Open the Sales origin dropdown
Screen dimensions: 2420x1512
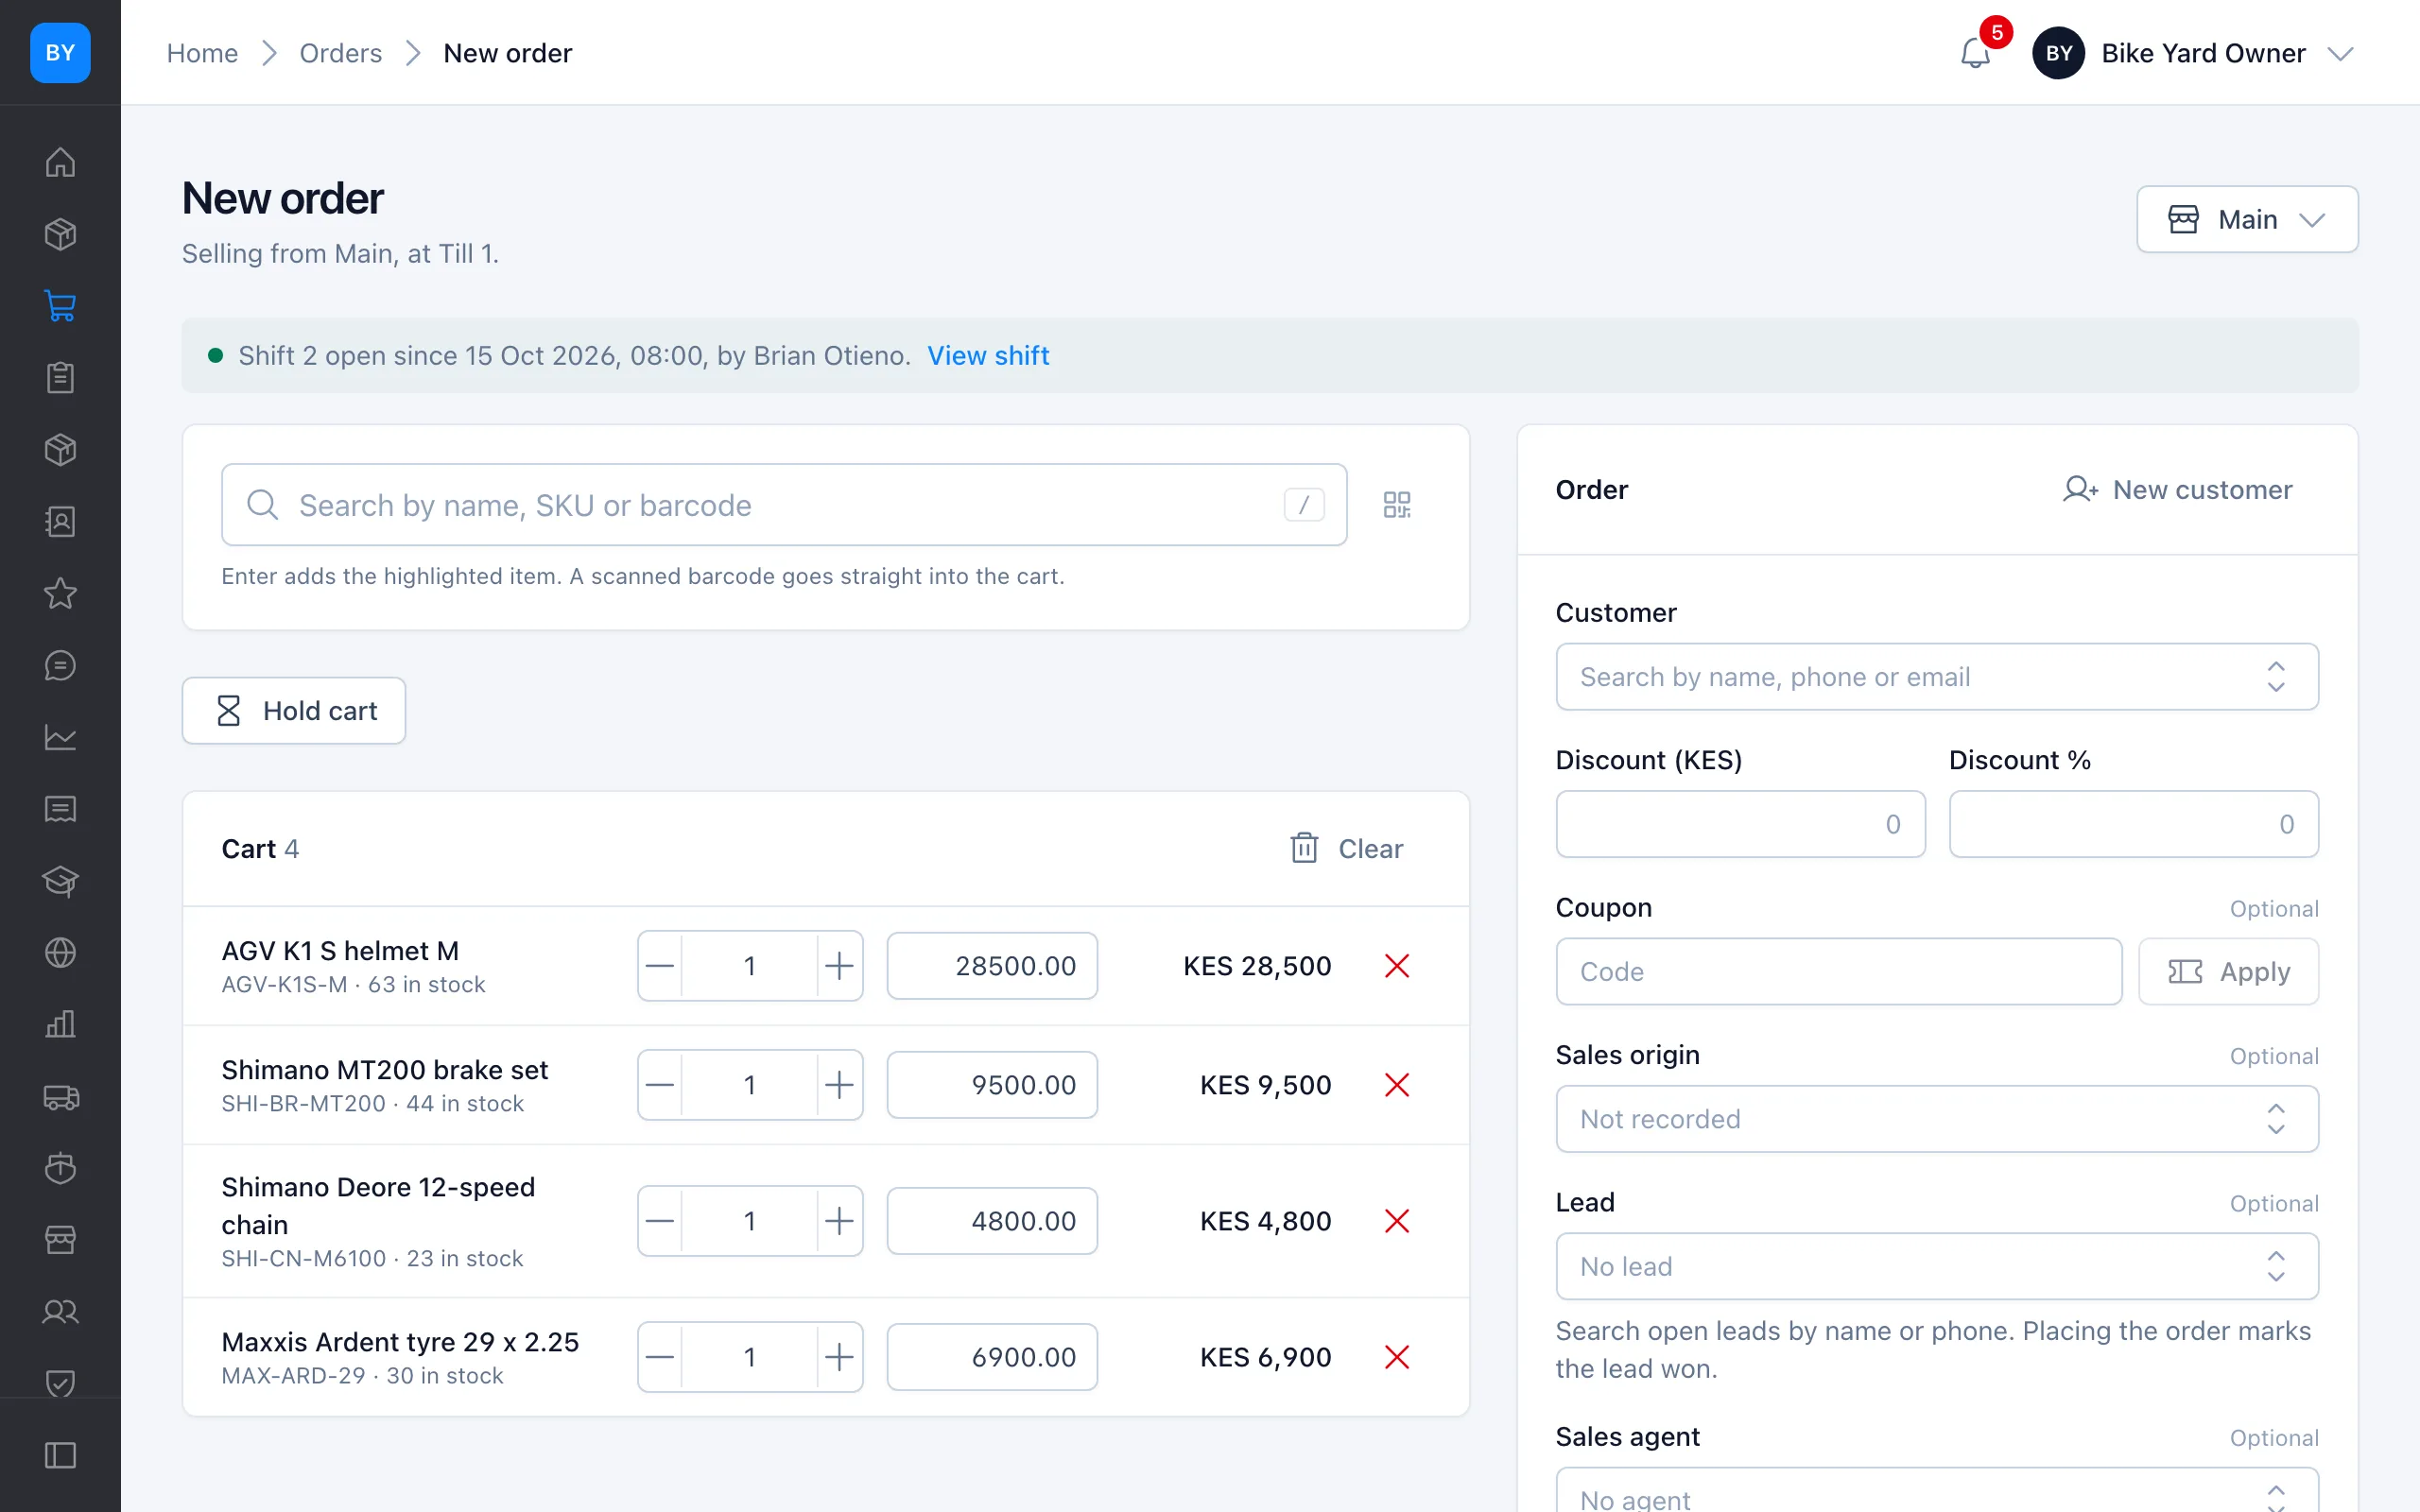[x=1936, y=1119]
